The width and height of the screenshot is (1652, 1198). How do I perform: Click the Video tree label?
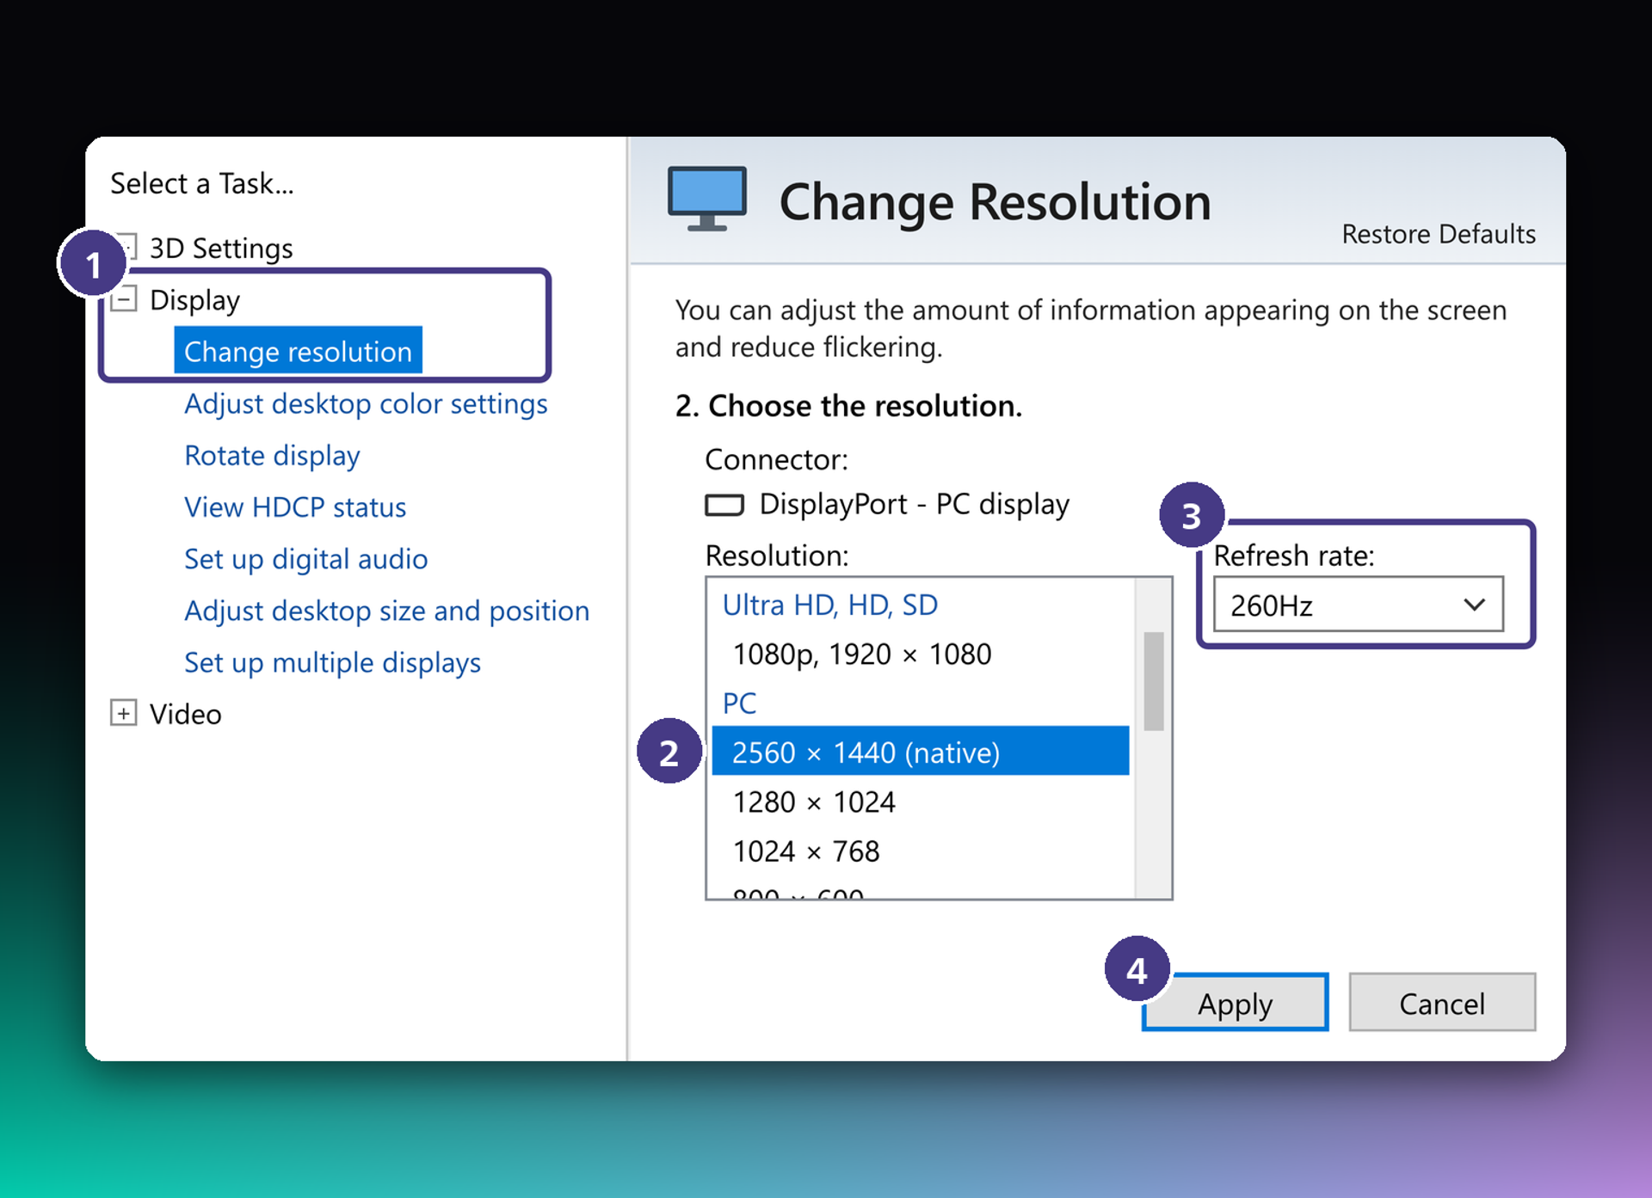[185, 714]
